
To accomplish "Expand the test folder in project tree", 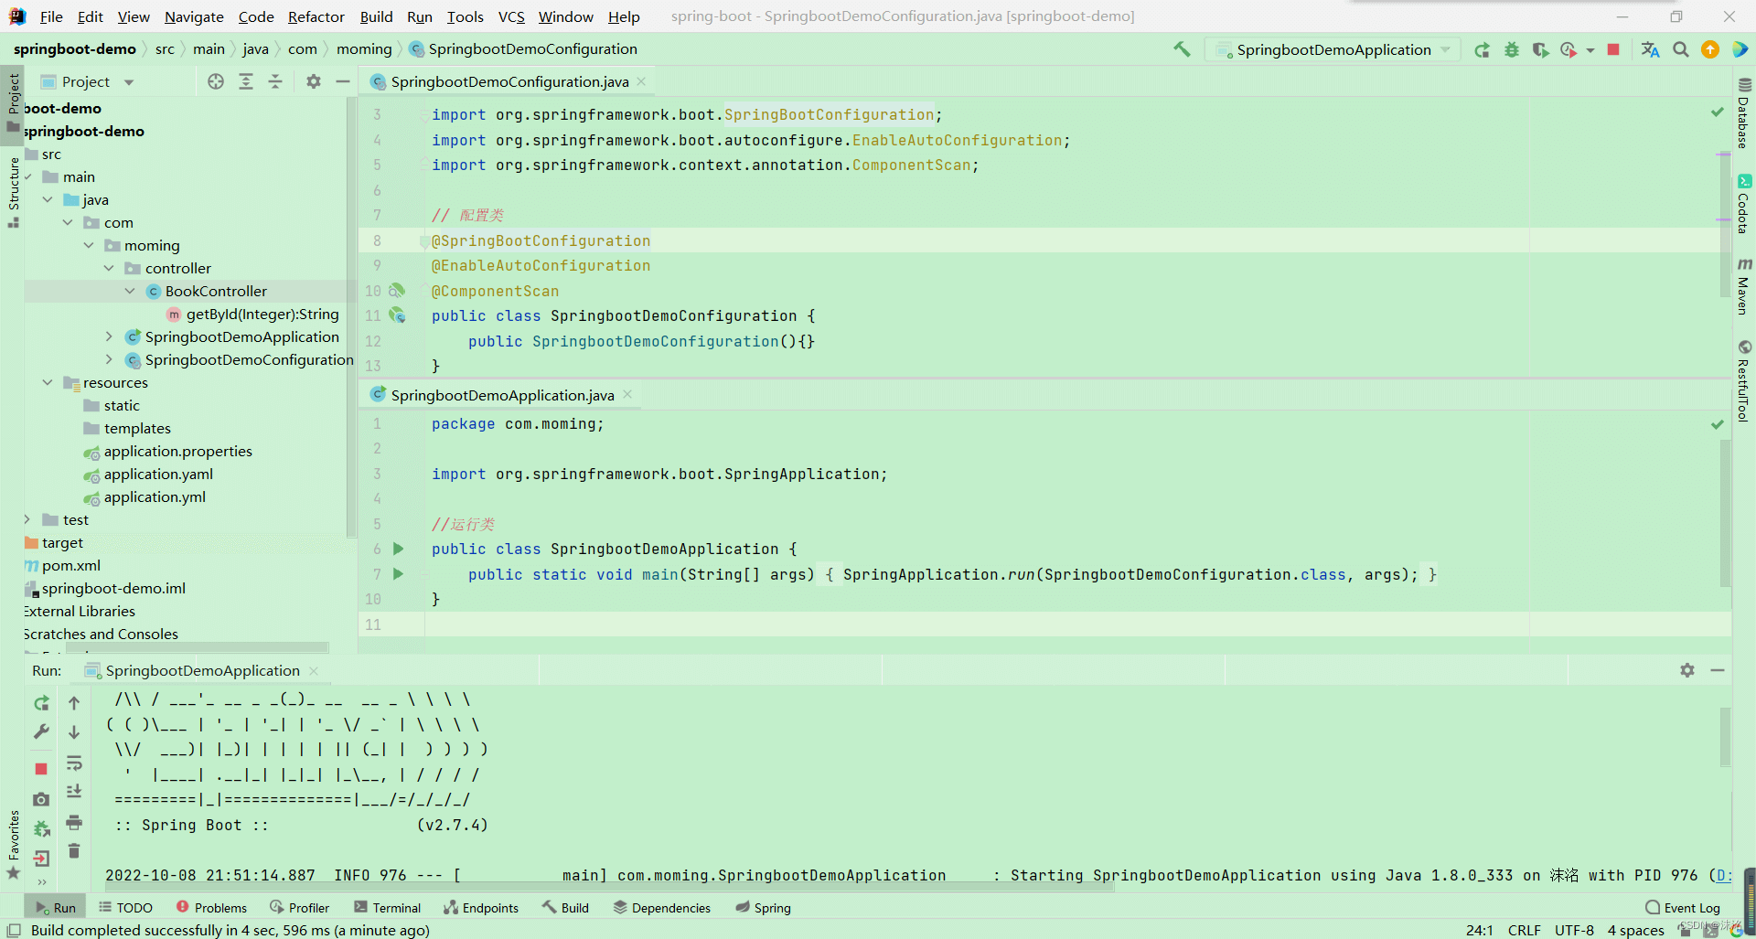I will 27,519.
